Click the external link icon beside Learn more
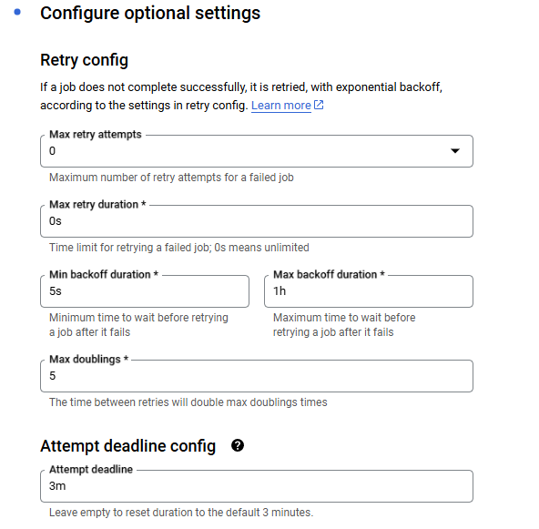539x529 pixels. click(319, 105)
